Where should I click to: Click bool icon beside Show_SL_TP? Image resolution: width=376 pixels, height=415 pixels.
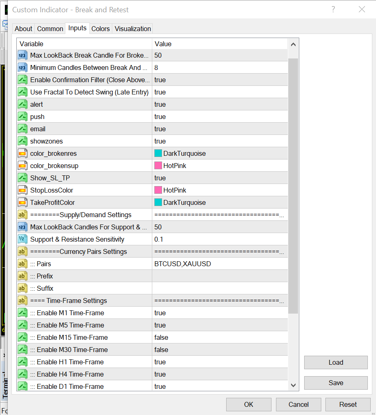pos(22,178)
